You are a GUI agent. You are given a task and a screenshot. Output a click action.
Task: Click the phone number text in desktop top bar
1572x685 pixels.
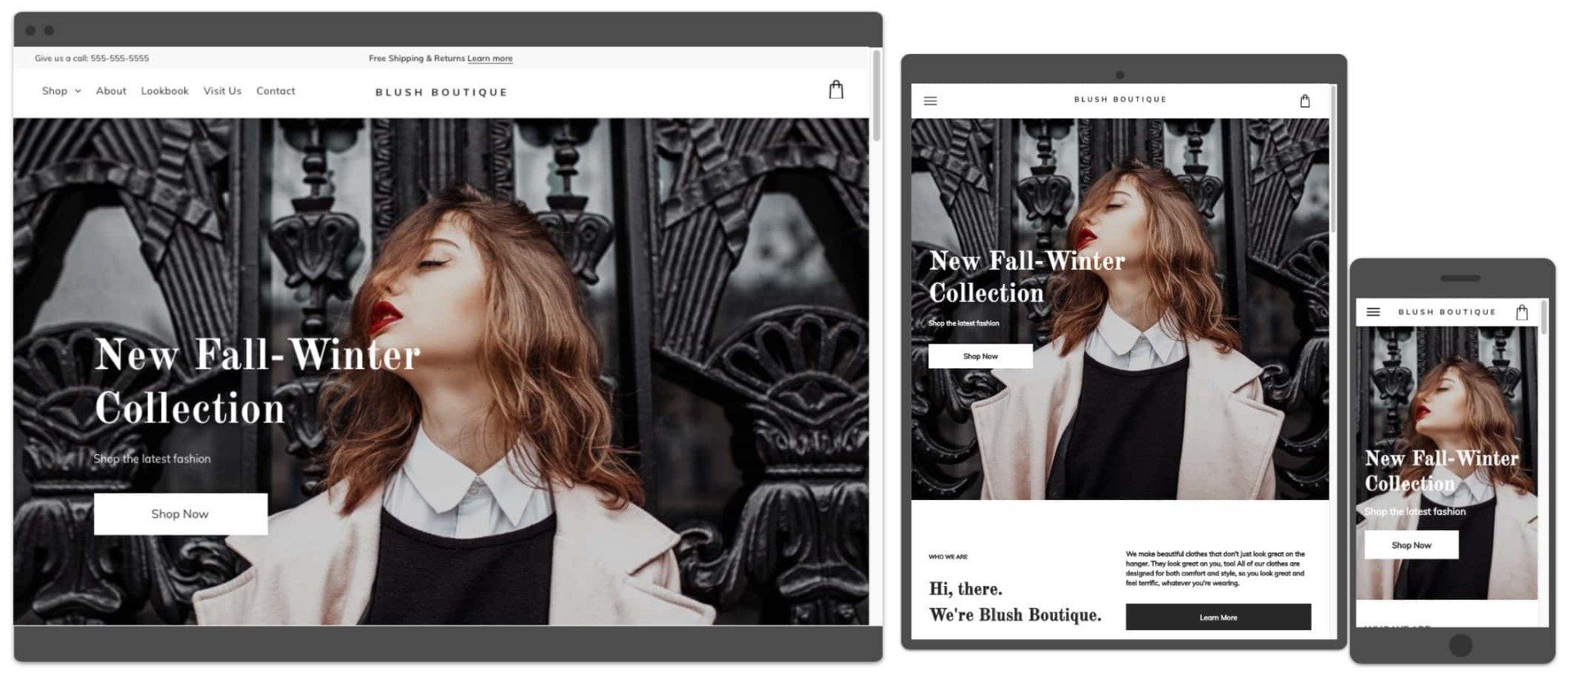(x=120, y=59)
